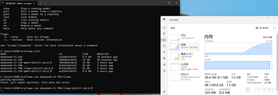The height and width of the screenshot is (95, 278).
Task: Click the SIZE column header in terminal
Action: click(85, 54)
